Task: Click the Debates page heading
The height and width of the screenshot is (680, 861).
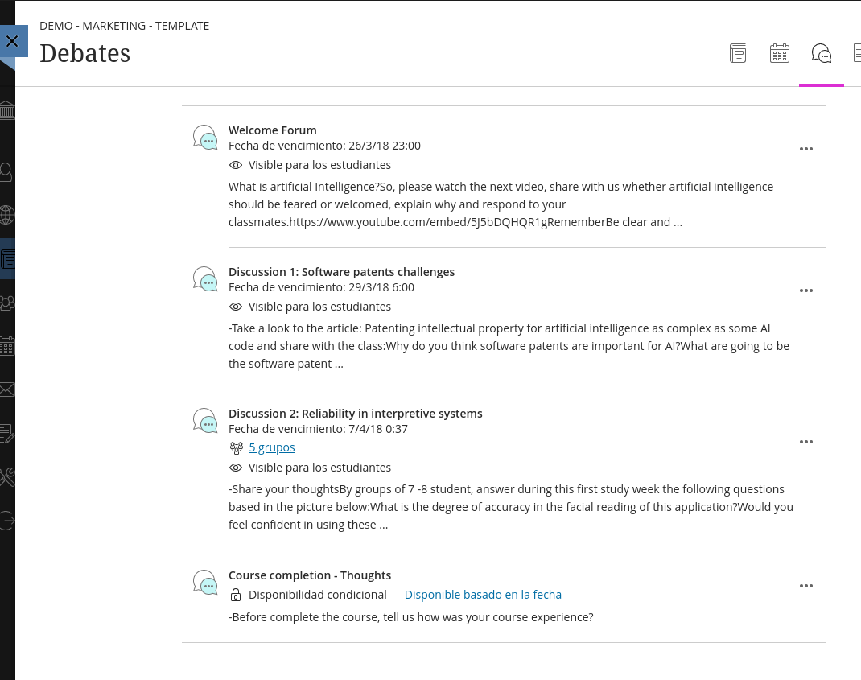Action: point(85,54)
